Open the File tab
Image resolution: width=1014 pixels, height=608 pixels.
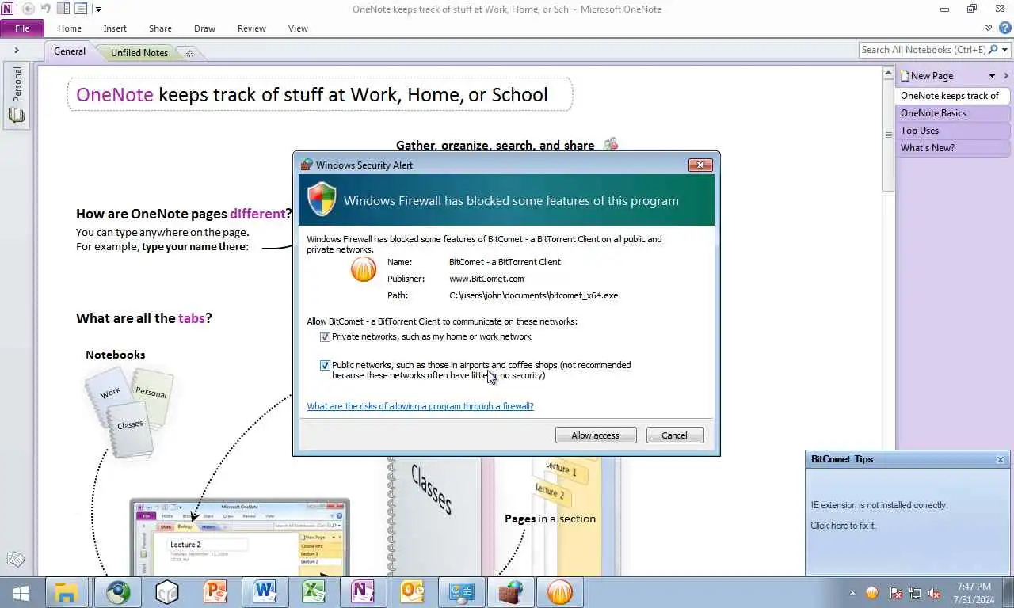[22, 28]
